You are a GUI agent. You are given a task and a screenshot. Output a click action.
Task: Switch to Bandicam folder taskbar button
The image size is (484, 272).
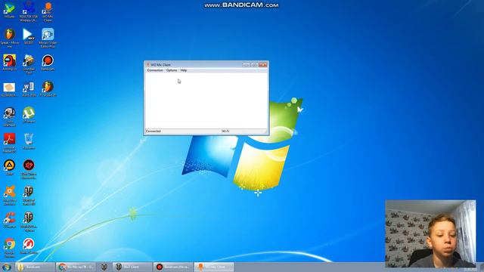[x=36, y=267]
